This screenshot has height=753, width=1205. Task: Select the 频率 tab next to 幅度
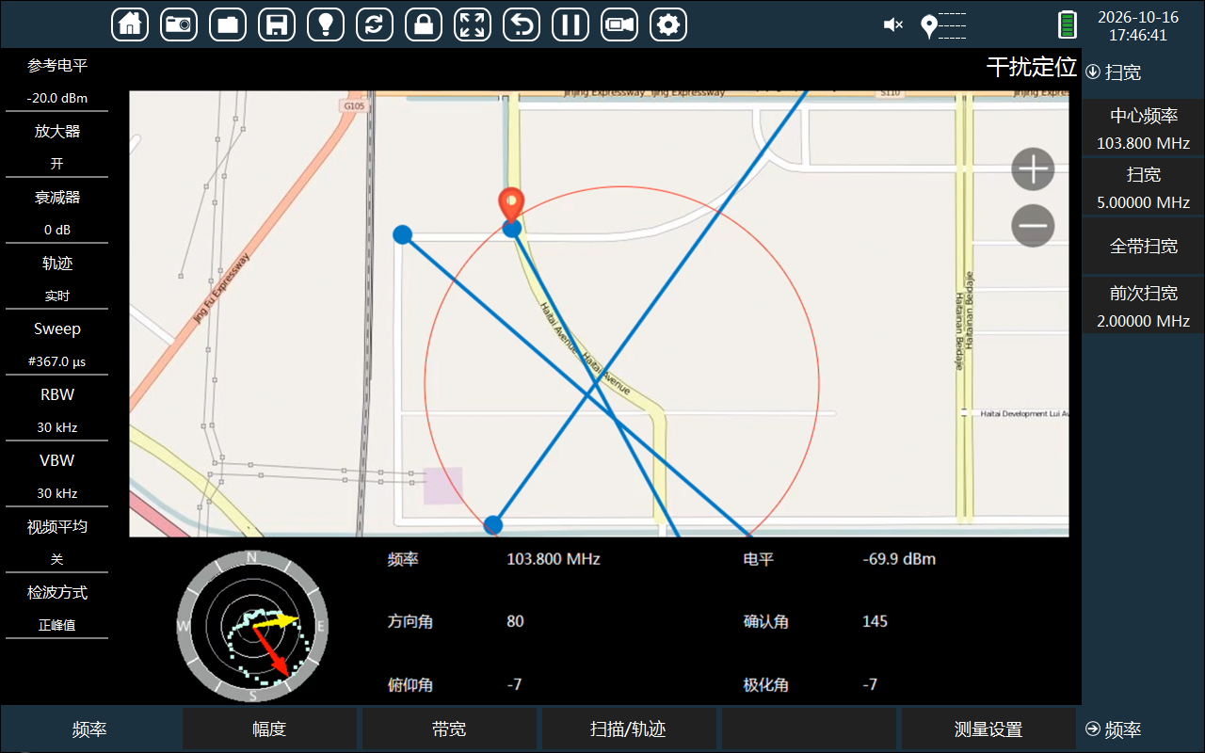(x=89, y=729)
